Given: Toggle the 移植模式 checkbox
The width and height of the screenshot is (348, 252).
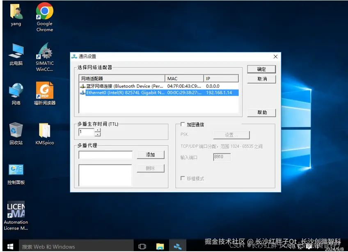Looking at the screenshot, I should (183, 178).
